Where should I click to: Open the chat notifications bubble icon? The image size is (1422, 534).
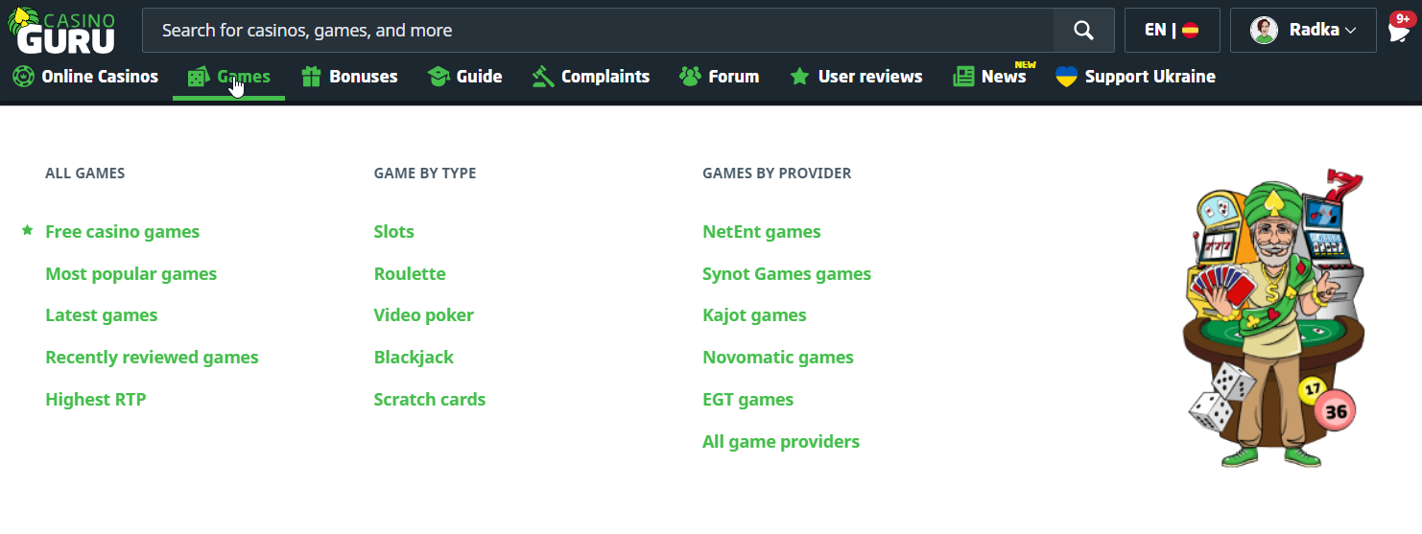click(1399, 31)
